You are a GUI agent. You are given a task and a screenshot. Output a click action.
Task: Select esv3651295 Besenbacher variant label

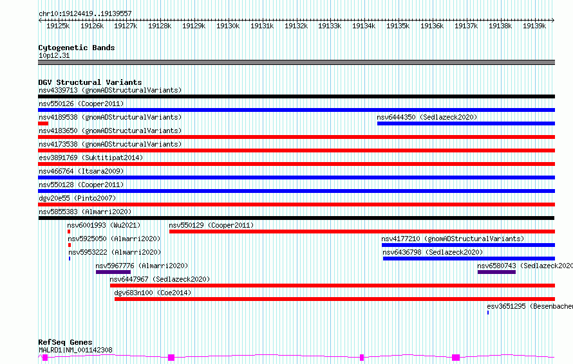point(530,306)
